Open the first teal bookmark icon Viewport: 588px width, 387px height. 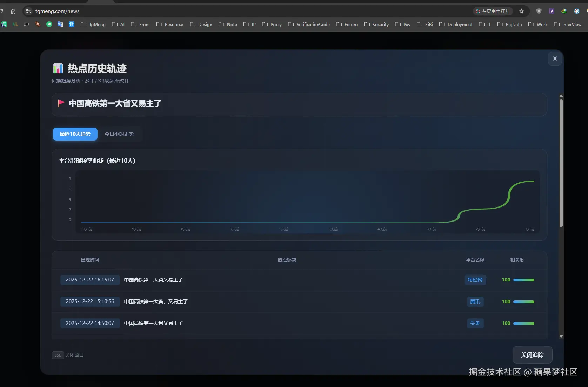pos(4,24)
